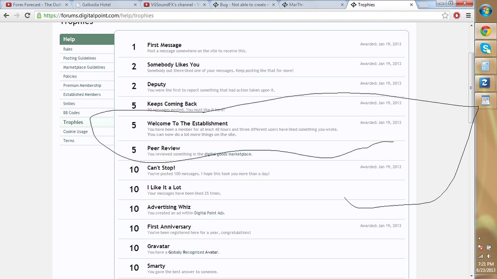This screenshot has width=497, height=279.
Task: Show hidden tray icons arrow
Action: [x=479, y=238]
